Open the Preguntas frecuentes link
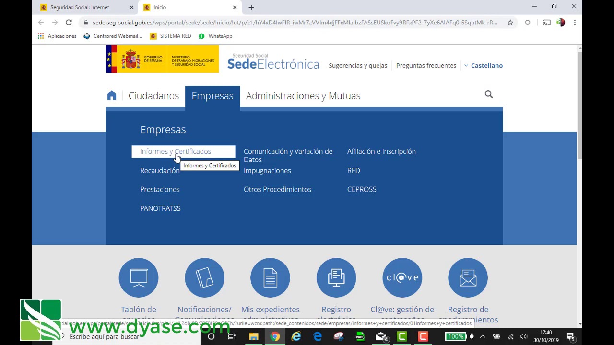The image size is (614, 345). [x=426, y=65]
